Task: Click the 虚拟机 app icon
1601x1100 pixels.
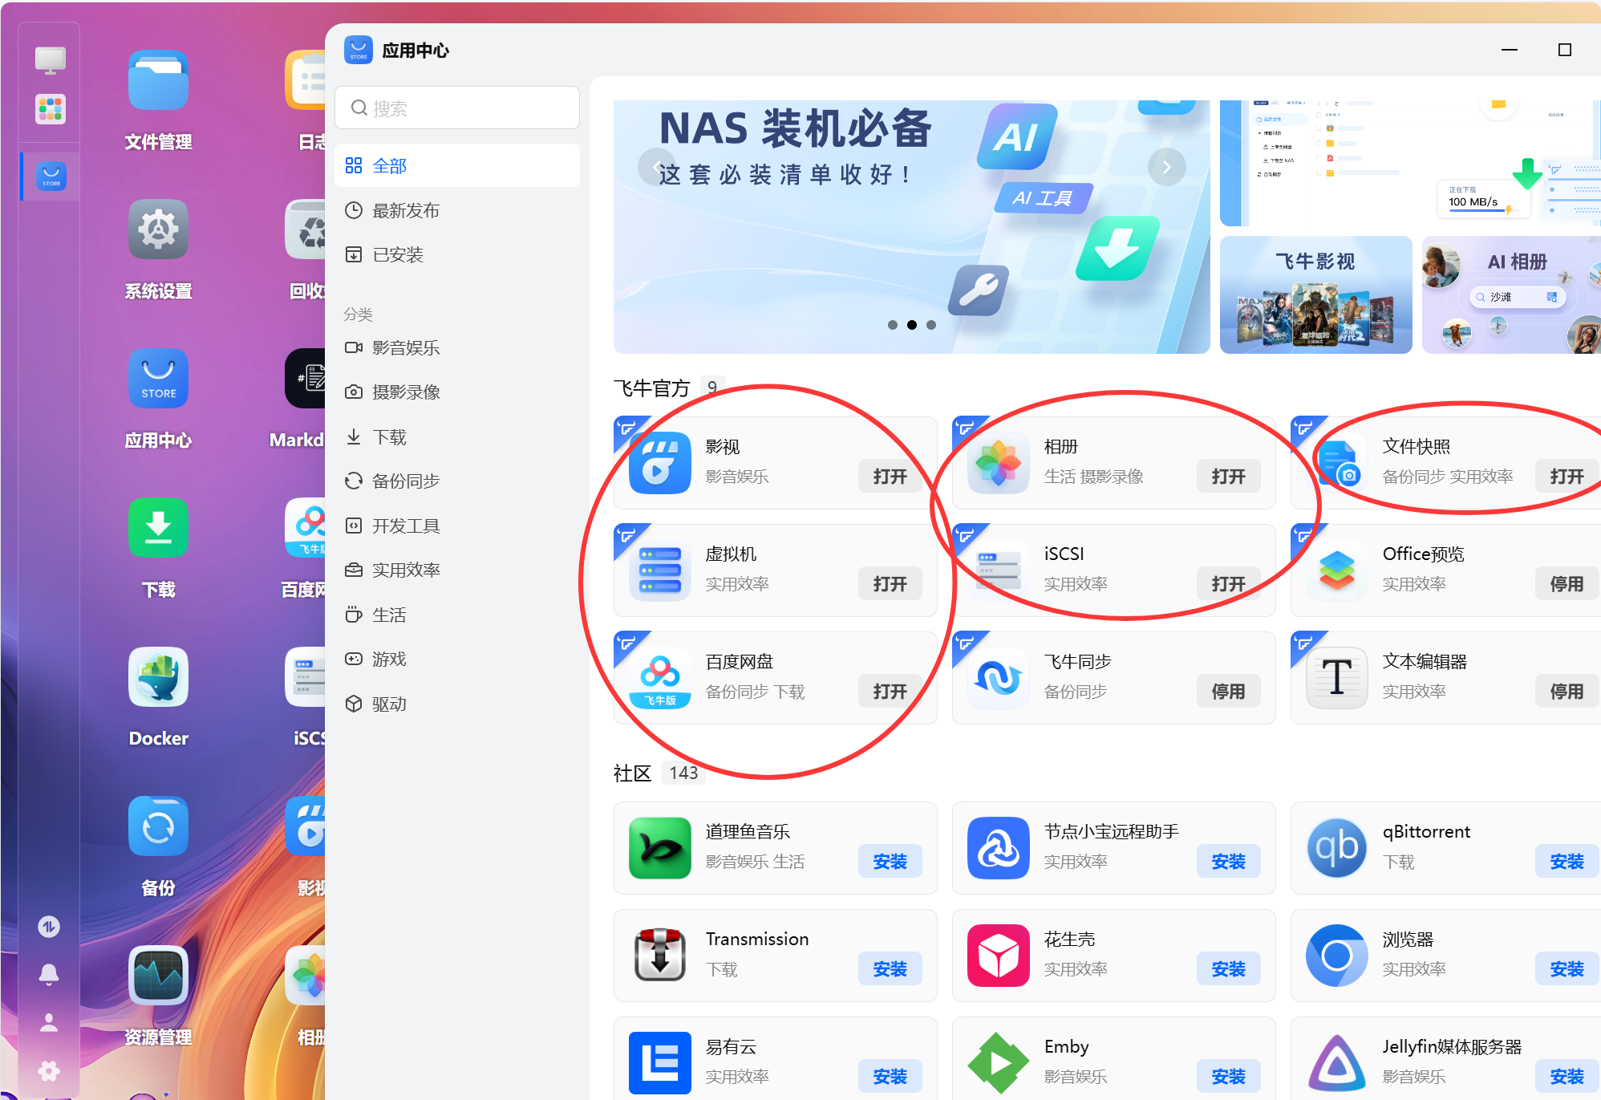Action: (659, 570)
